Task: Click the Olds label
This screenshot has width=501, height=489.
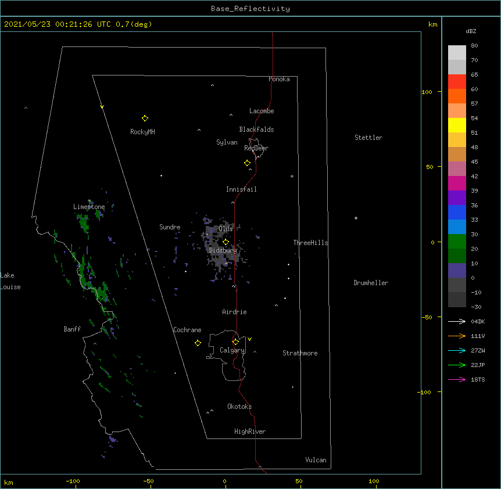Action: pos(226,229)
